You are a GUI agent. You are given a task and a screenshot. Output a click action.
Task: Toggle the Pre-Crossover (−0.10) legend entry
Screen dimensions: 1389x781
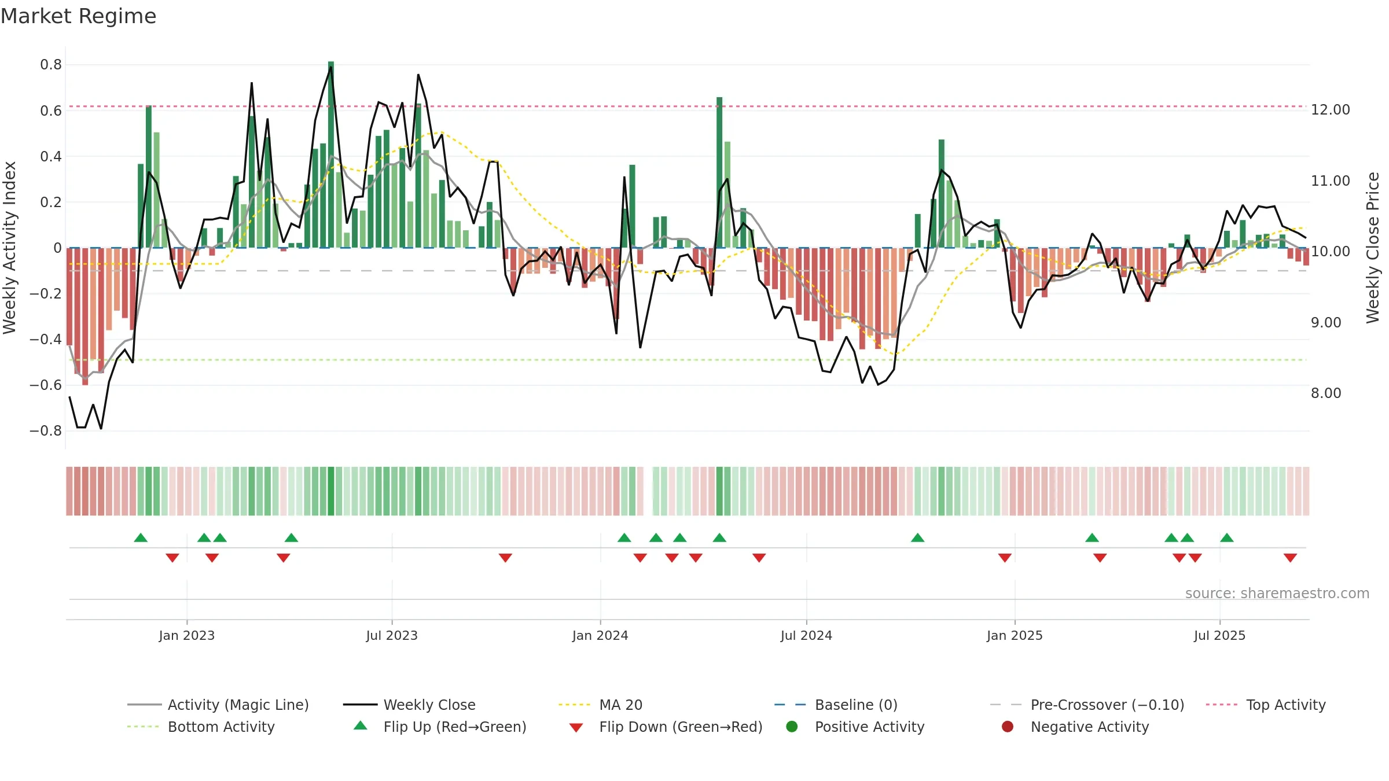(1087, 705)
